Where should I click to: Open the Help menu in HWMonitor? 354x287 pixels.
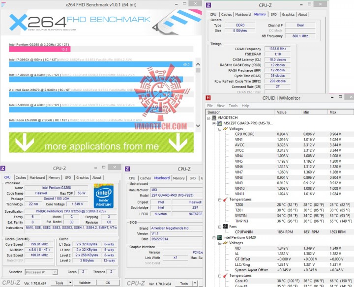coord(245,106)
